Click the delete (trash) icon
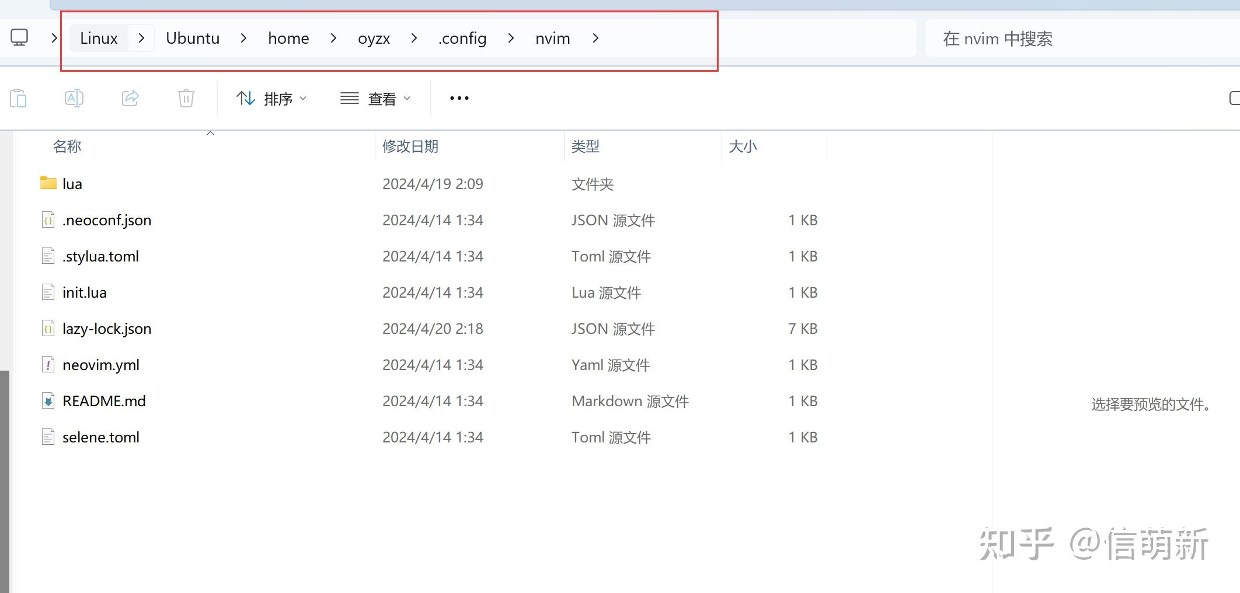Screen dimensions: 1240x593 (186, 98)
